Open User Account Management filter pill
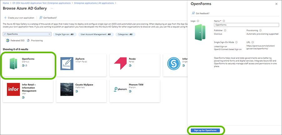Image resolution: width=282 pixels, height=135 pixels. click(x=96, y=35)
